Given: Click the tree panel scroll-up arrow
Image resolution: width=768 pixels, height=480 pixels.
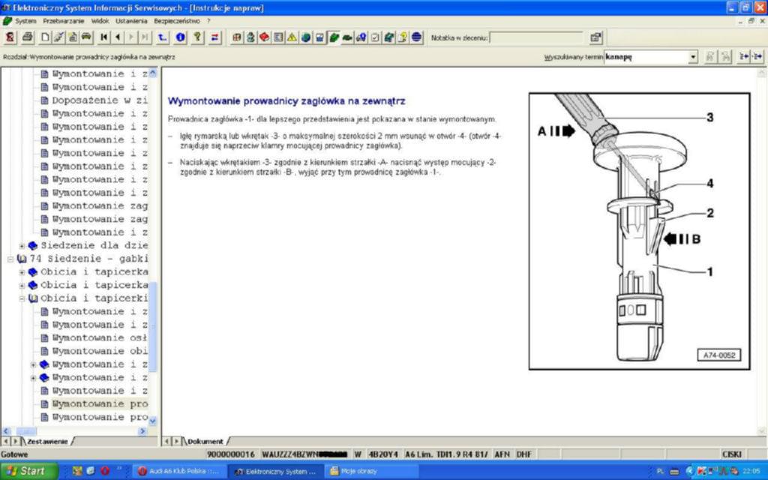Looking at the screenshot, I should point(153,73).
